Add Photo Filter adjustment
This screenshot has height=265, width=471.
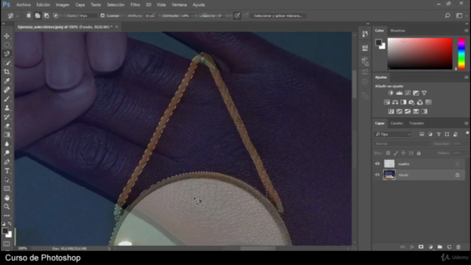point(411,102)
